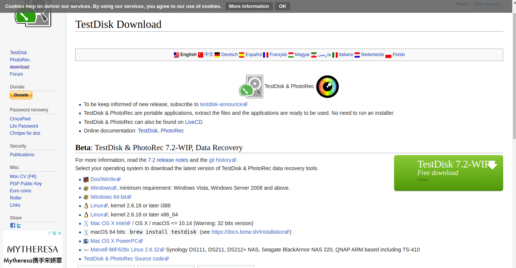Click the white arrow on the green download button
This screenshot has width=516, height=268.
(x=492, y=165)
